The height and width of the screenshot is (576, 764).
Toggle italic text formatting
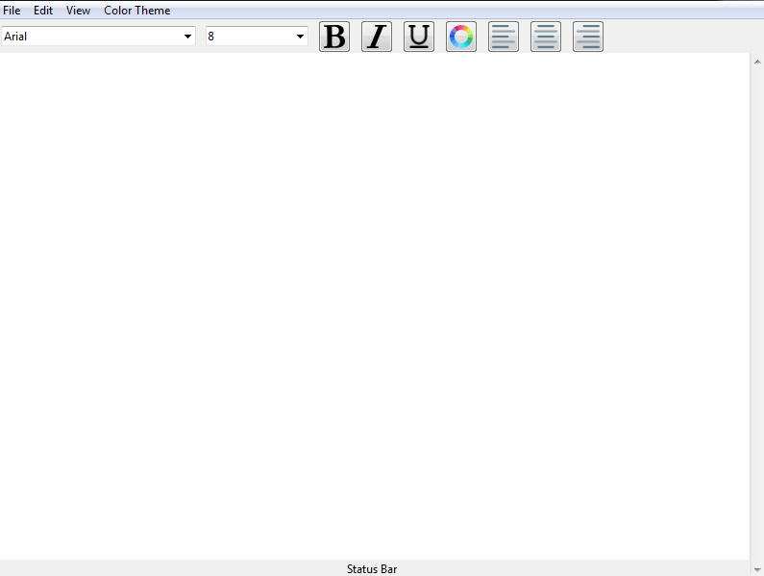click(x=377, y=37)
